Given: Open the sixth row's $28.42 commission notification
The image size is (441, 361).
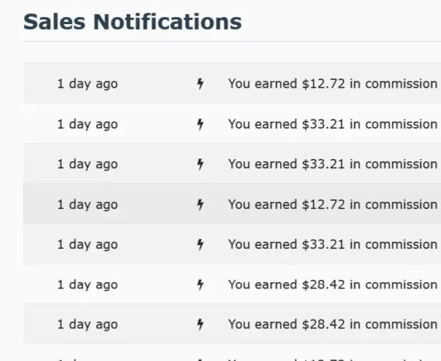Looking at the screenshot, I should click(x=332, y=285).
